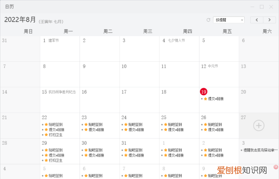Viewport: 279px width, 179px height.
Task: Select the August 18 date cell
Action: click(179, 100)
